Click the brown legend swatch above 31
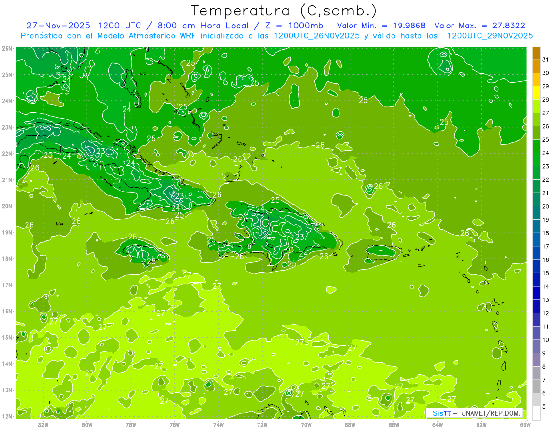The height and width of the screenshot is (431, 558). pos(536,53)
